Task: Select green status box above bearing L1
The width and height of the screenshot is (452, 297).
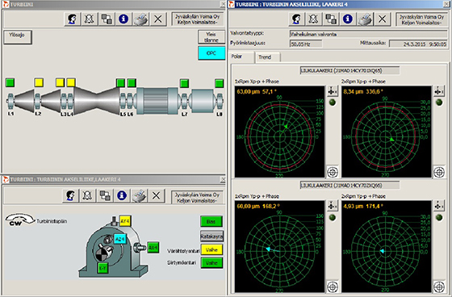Action: (10, 82)
